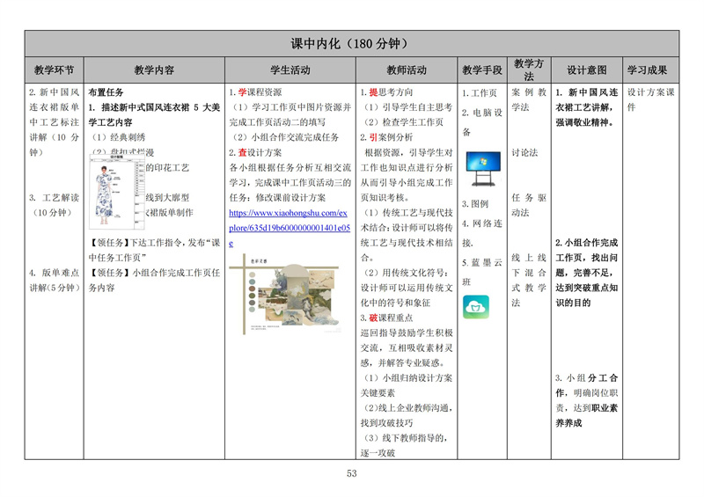Click the 教学内容 column header
The width and height of the screenshot is (704, 497).
(154, 70)
